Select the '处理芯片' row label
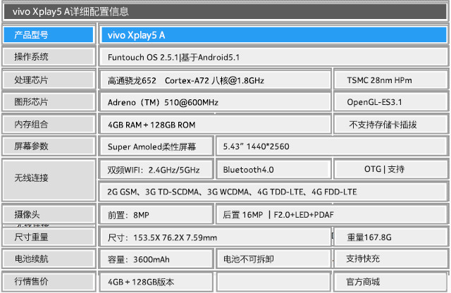 [x=49, y=80]
